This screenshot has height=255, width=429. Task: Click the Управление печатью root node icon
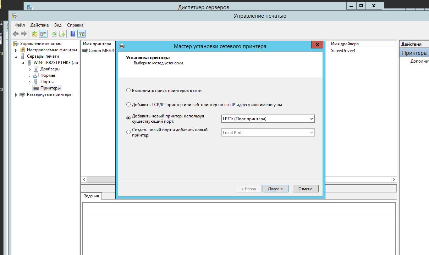(x=16, y=44)
